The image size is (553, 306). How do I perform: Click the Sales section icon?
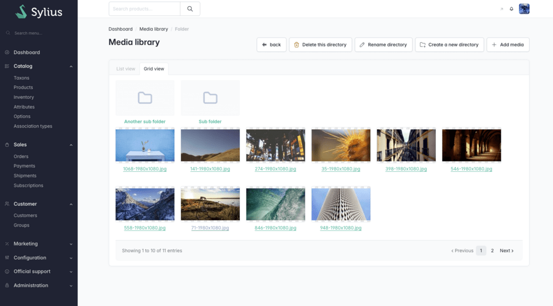pos(7,145)
